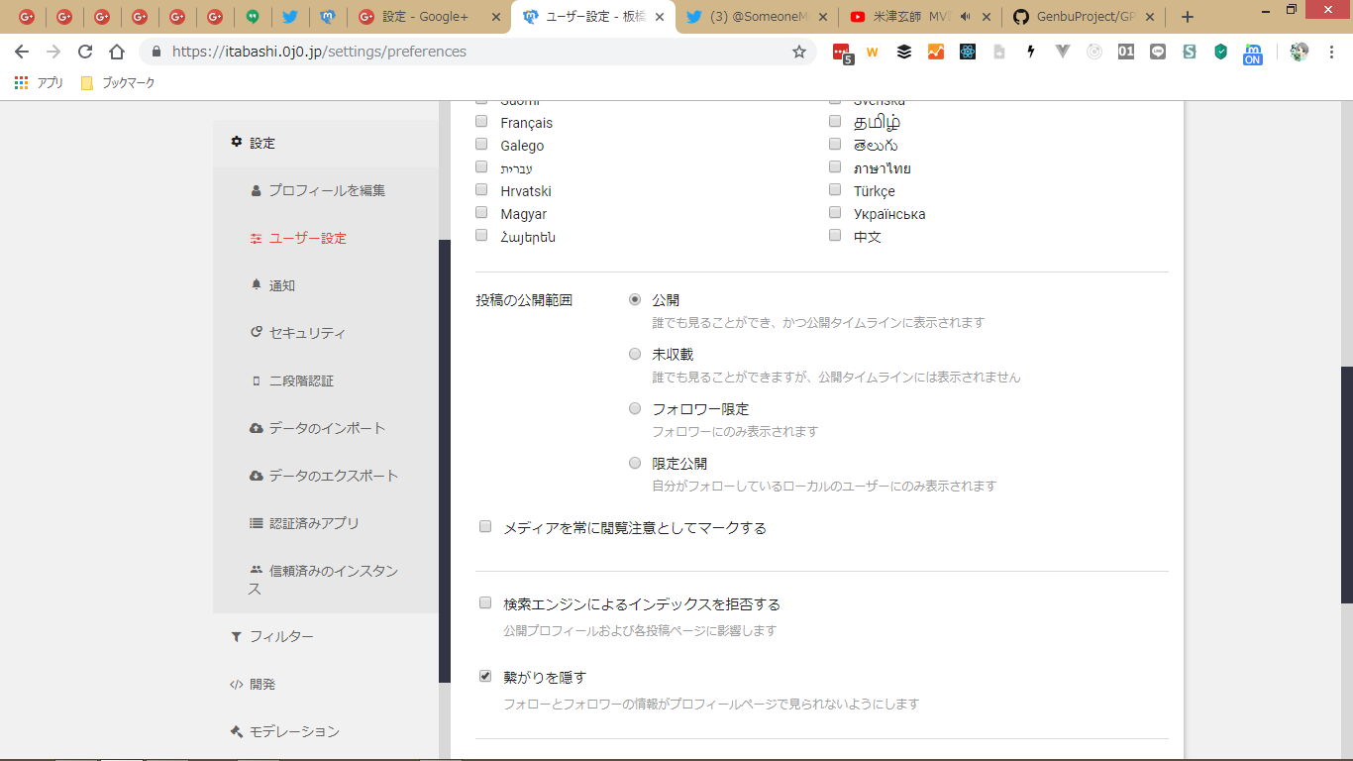Screen dimensions: 1353x761
Task: Switch to the 設定 - Google+ tab
Action: pyautogui.click(x=428, y=17)
